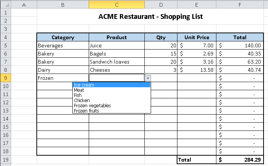Screen dimensions: 268x166
Task: Select row 16 header
Action: (6, 135)
